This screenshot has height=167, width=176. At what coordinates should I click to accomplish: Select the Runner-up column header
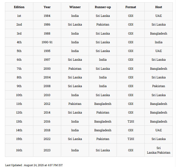pos(103,7)
